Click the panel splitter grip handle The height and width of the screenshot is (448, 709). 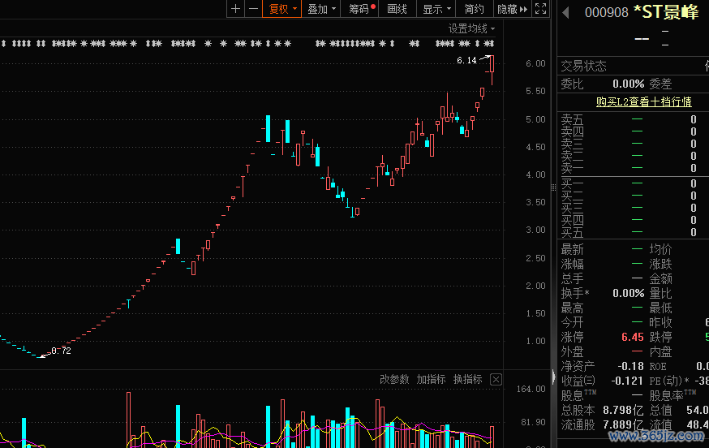(553, 187)
